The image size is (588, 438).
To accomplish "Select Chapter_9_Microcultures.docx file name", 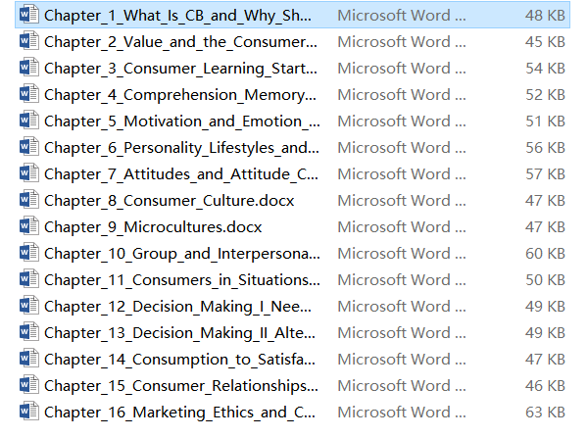I will tap(153, 227).
